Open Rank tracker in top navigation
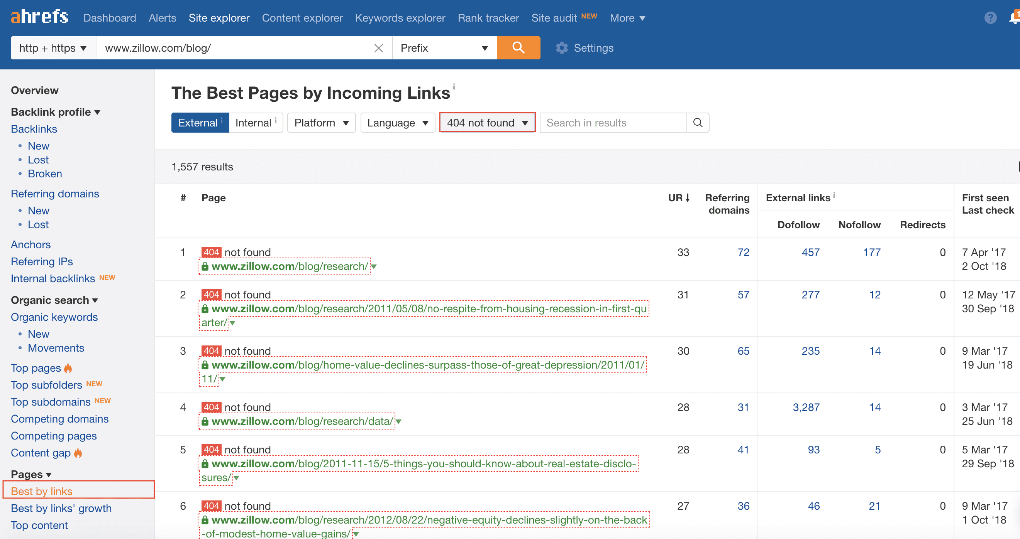Viewport: 1020px width, 539px height. point(488,18)
